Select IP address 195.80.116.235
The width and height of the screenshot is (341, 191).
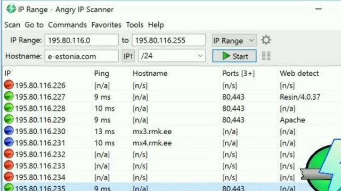click(x=40, y=188)
